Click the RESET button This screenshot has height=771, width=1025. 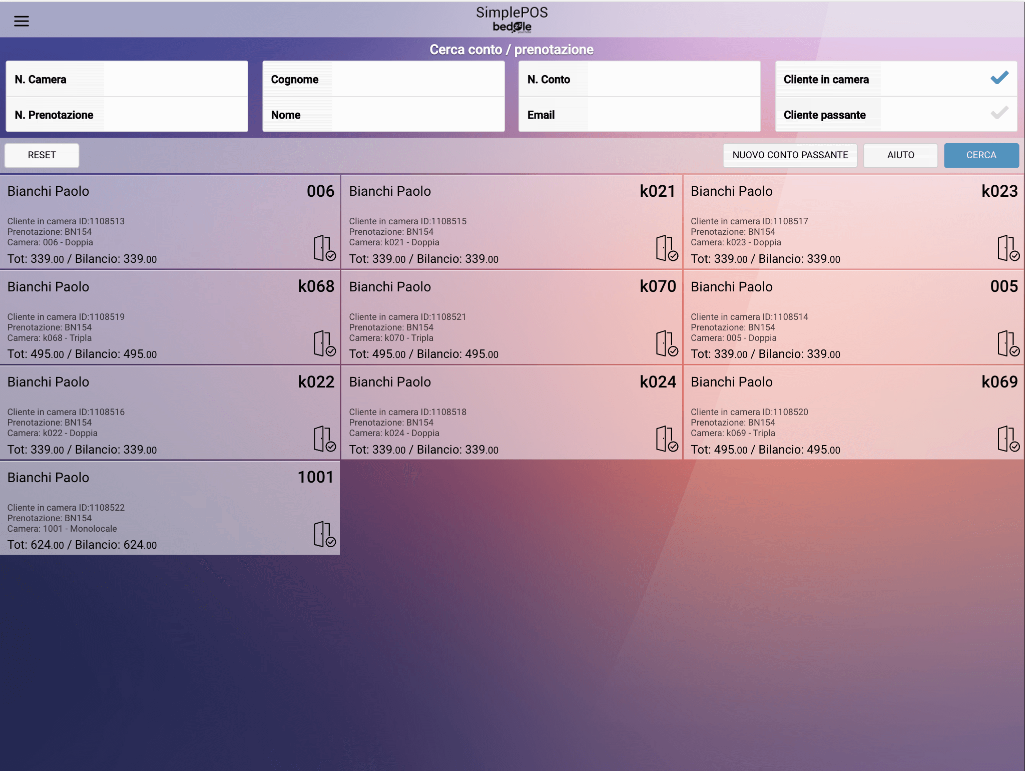42,155
